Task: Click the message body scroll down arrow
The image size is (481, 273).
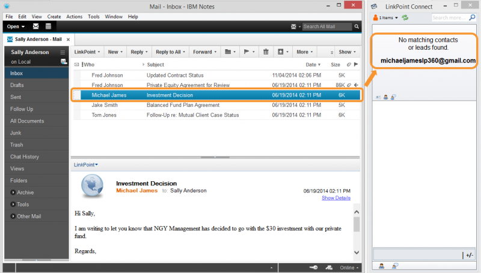Action: click(x=357, y=253)
